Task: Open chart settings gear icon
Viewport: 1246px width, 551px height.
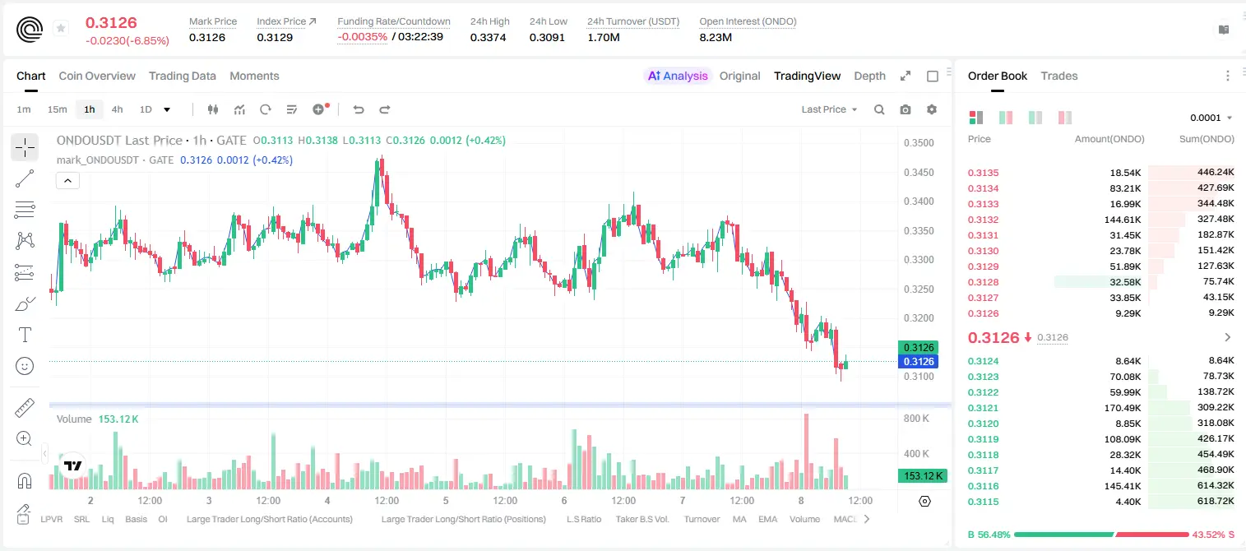Action: (932, 109)
